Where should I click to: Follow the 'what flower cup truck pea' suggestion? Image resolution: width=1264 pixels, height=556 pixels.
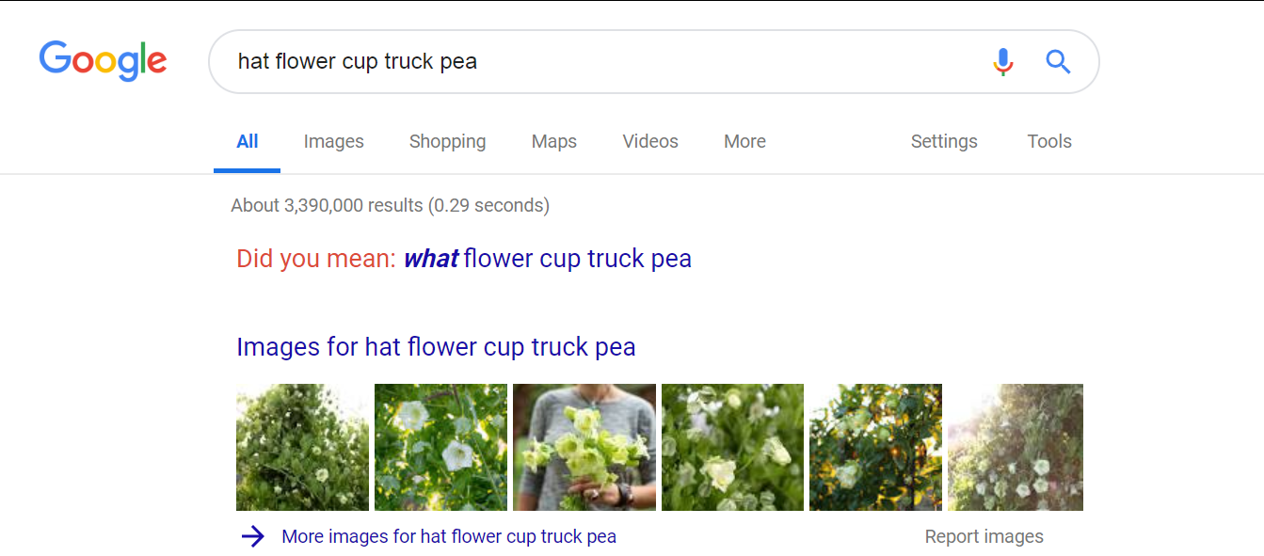pos(548,259)
